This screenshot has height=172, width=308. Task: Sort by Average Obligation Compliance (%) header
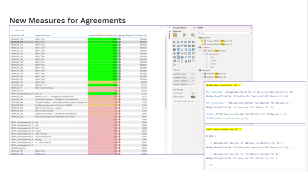[x=132, y=35]
